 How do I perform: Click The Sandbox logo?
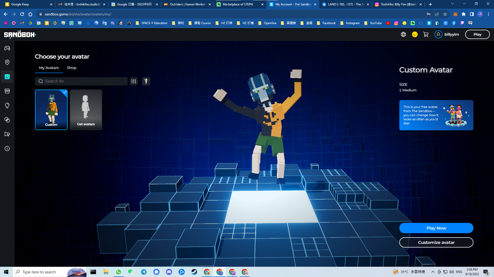20,34
